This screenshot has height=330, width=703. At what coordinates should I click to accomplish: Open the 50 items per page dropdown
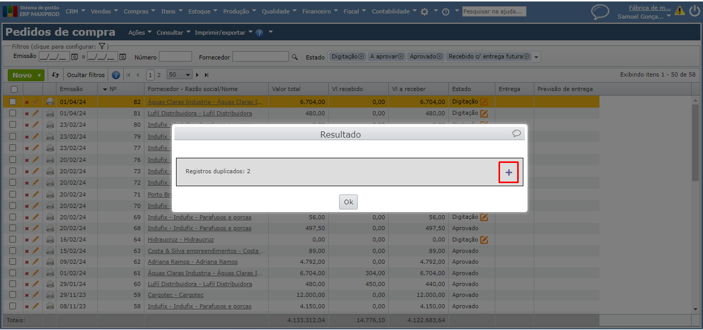click(180, 75)
